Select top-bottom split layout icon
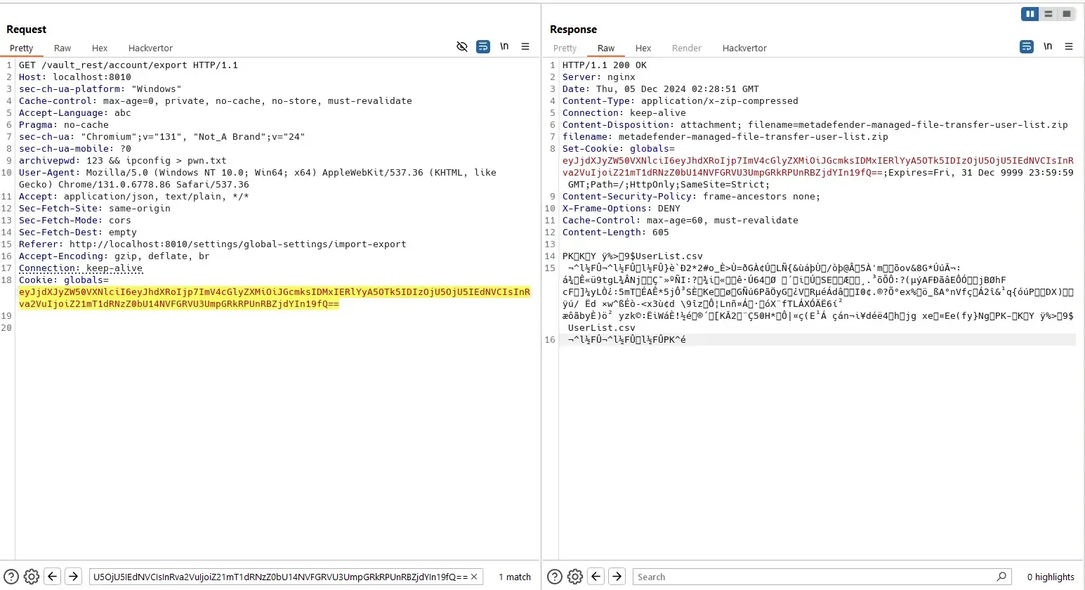1085x590 pixels. 1048,14
